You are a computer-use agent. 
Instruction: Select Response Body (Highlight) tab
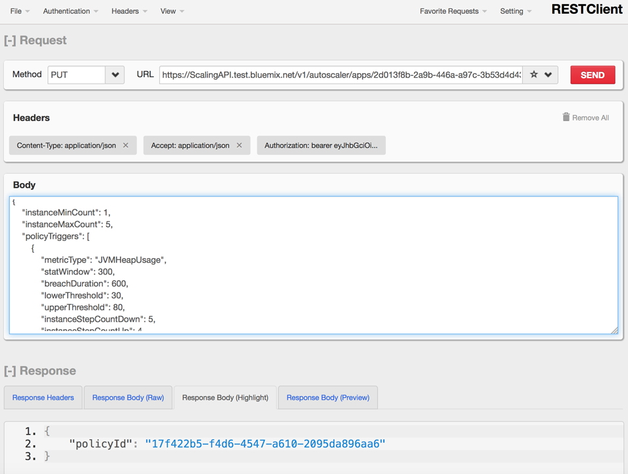click(225, 398)
